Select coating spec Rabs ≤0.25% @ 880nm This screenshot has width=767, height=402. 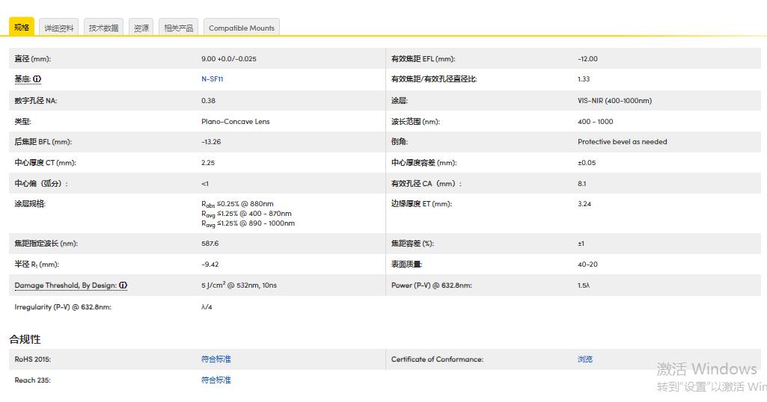pos(237,204)
